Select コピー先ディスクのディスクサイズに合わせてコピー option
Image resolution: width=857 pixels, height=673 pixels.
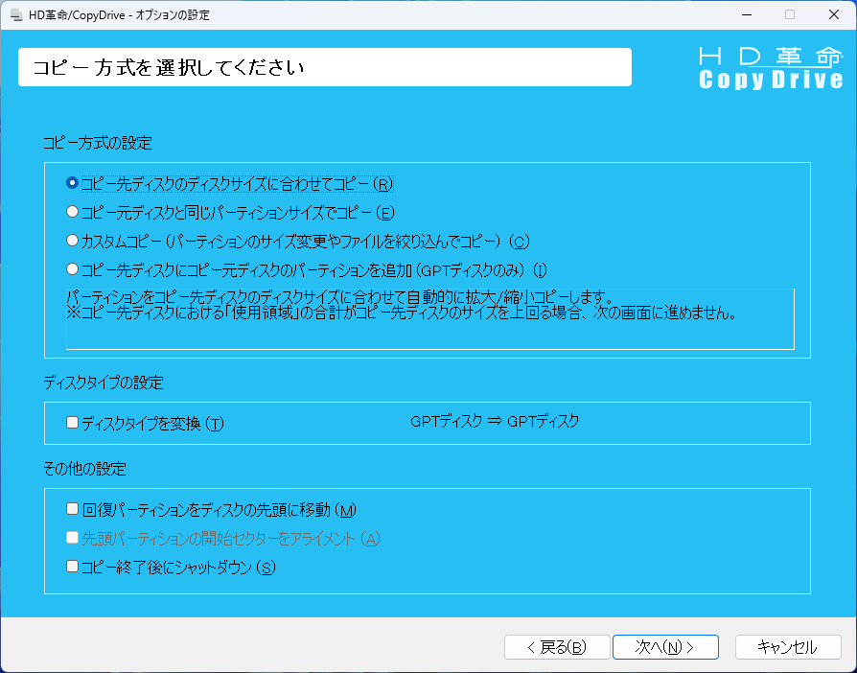pyautogui.click(x=72, y=183)
